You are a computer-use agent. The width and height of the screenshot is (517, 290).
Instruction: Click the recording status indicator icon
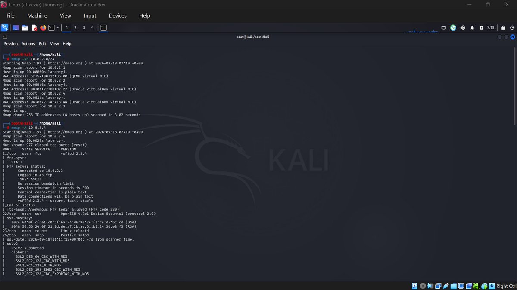(469, 286)
